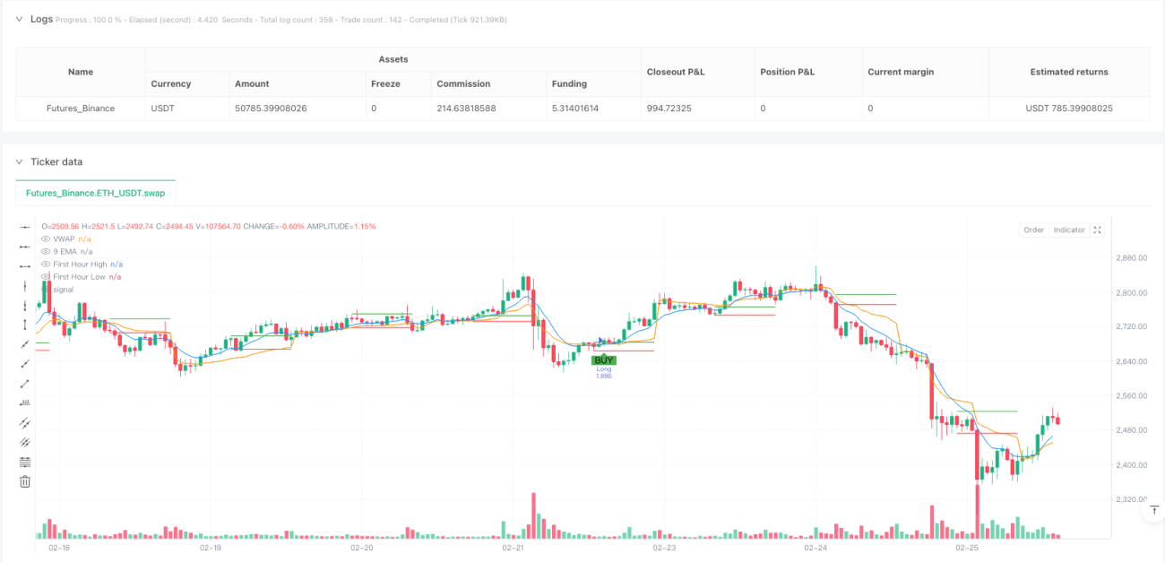
Task: Select the vertical straight line tool with two end dots
Action: click(25, 325)
